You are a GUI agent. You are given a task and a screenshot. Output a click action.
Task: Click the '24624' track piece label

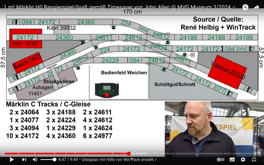coord(159,47)
